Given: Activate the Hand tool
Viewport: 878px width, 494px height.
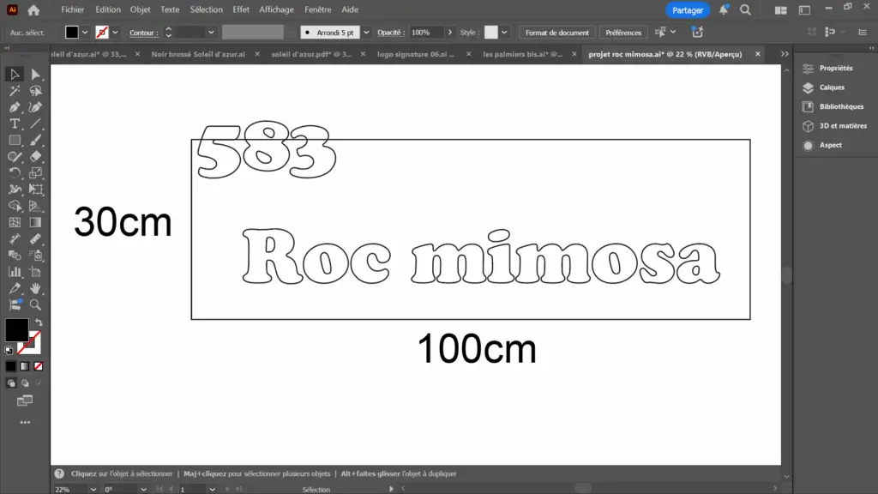Looking at the screenshot, I should pos(35,287).
